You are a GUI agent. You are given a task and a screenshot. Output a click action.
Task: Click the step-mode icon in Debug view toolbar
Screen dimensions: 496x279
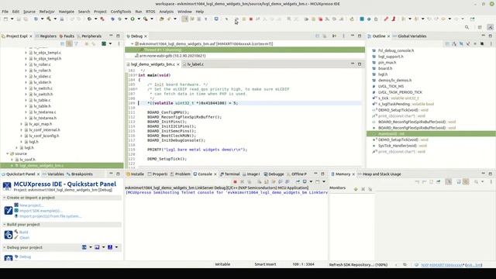tap(334, 36)
